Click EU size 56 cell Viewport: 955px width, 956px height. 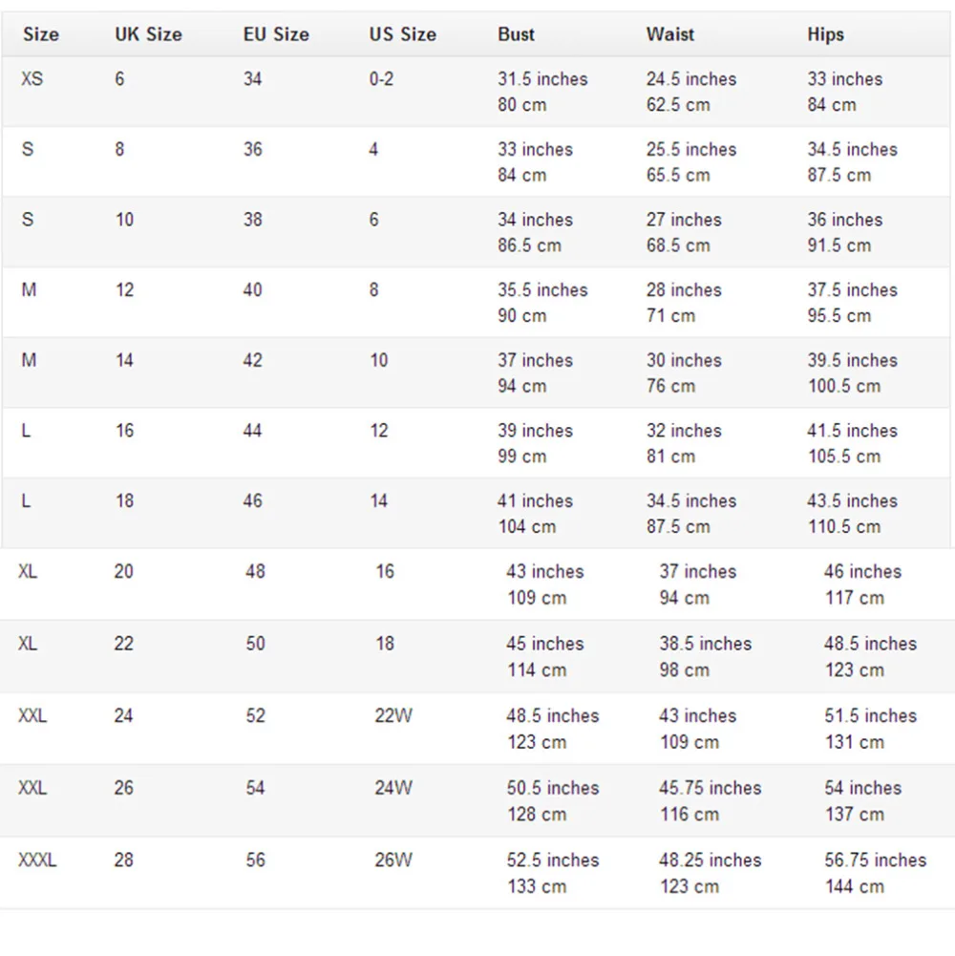pyautogui.click(x=255, y=860)
